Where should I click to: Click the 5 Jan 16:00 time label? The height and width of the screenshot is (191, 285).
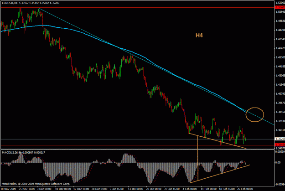[117, 189]
